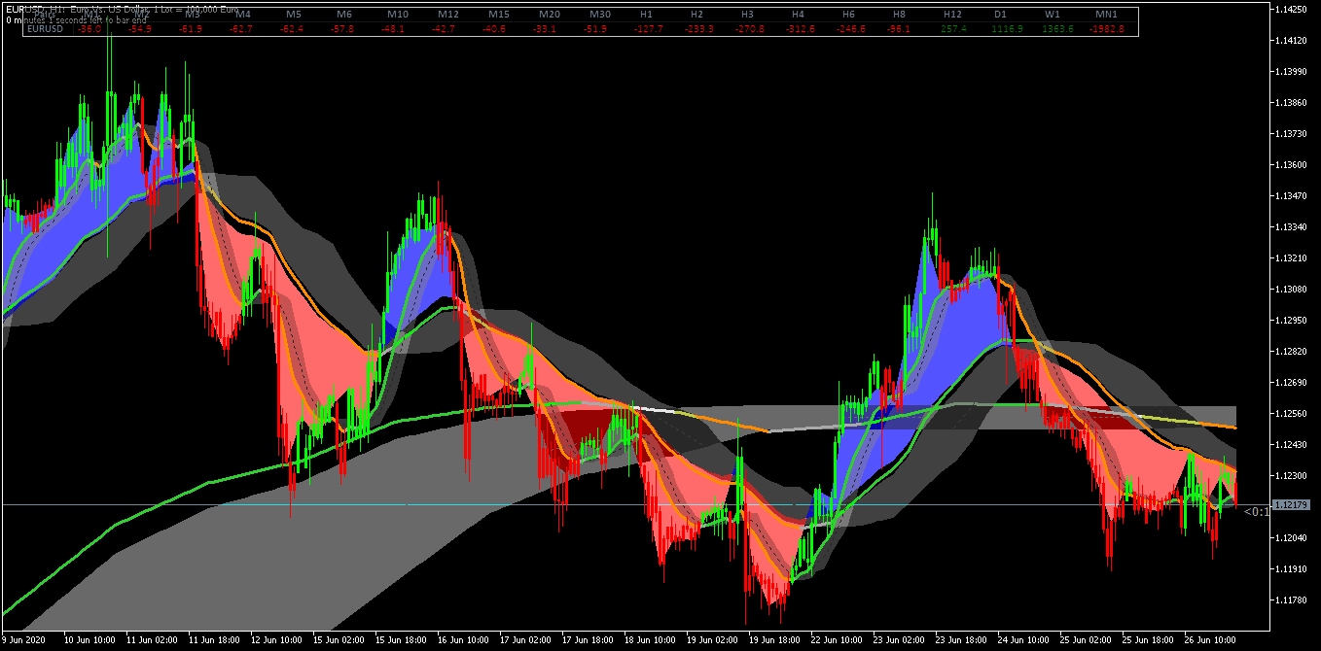Click the -40.6 value under M15
This screenshot has height=651, width=1321.
[x=495, y=29]
